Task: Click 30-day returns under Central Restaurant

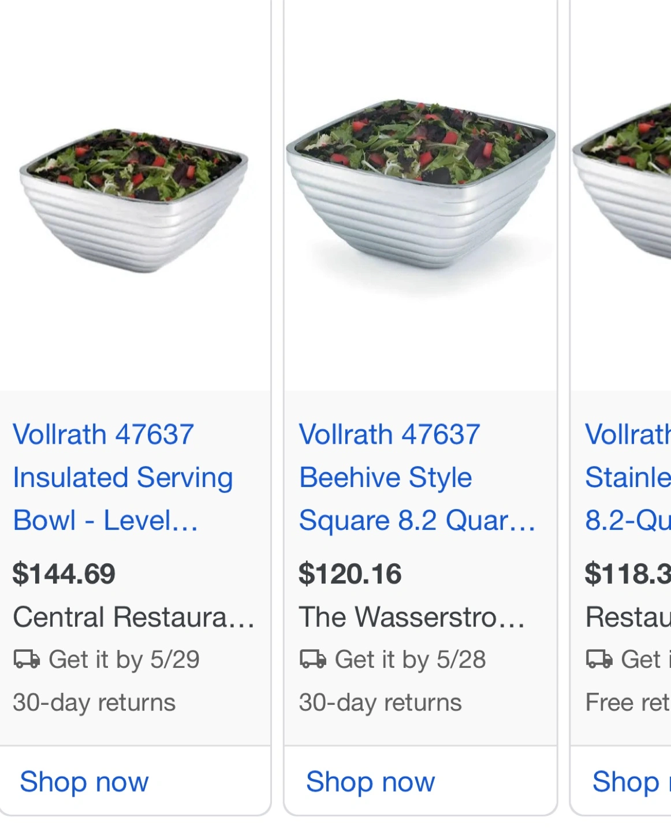Action: [x=94, y=703]
